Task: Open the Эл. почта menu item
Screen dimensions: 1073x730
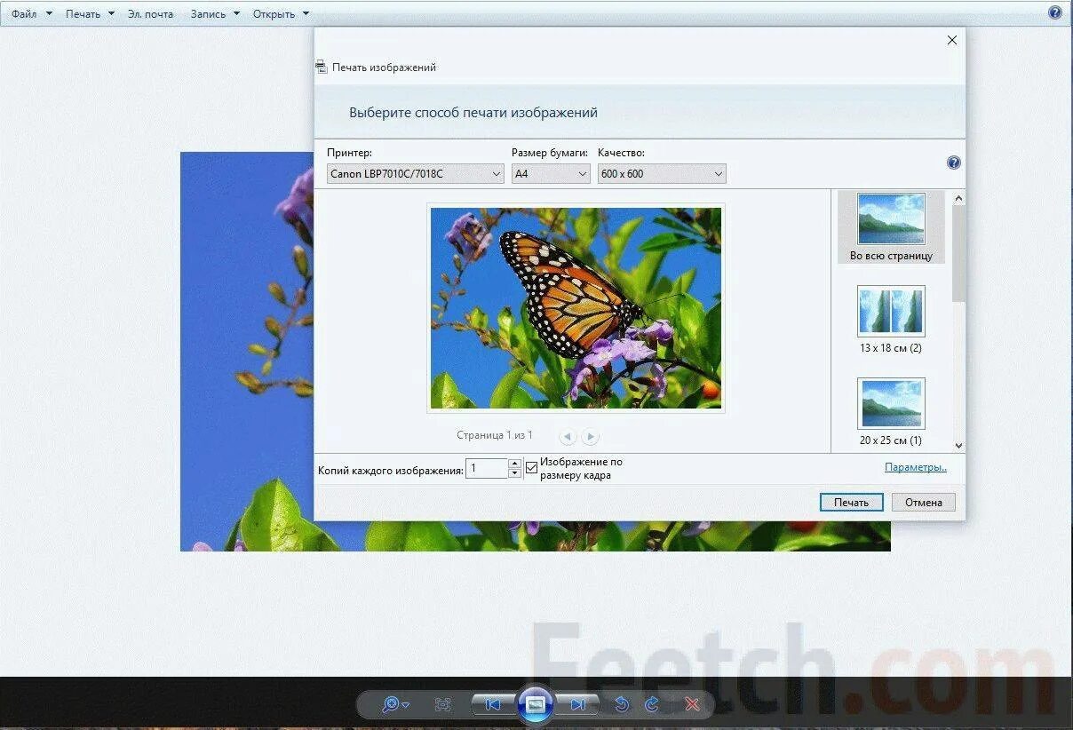Action: click(151, 14)
